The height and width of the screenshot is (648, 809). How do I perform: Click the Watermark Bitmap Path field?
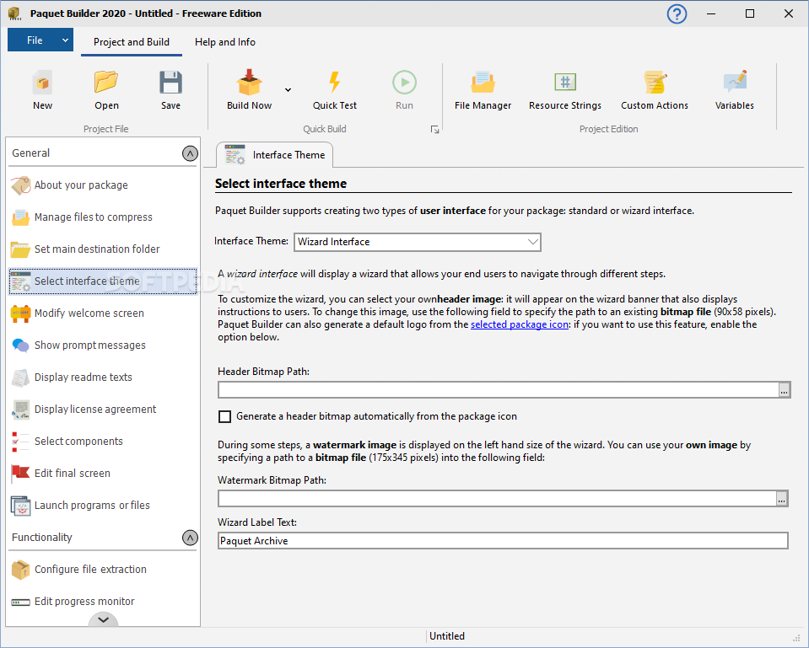(x=497, y=499)
